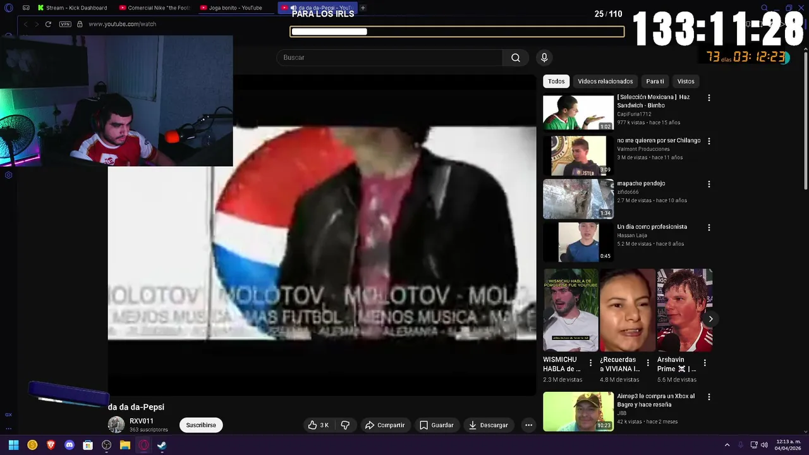Open Steam from taskbar
The image size is (809, 455).
(162, 445)
